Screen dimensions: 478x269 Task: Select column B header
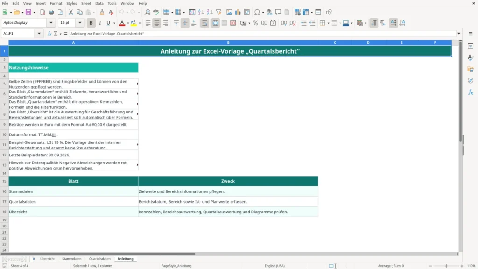pos(228,42)
